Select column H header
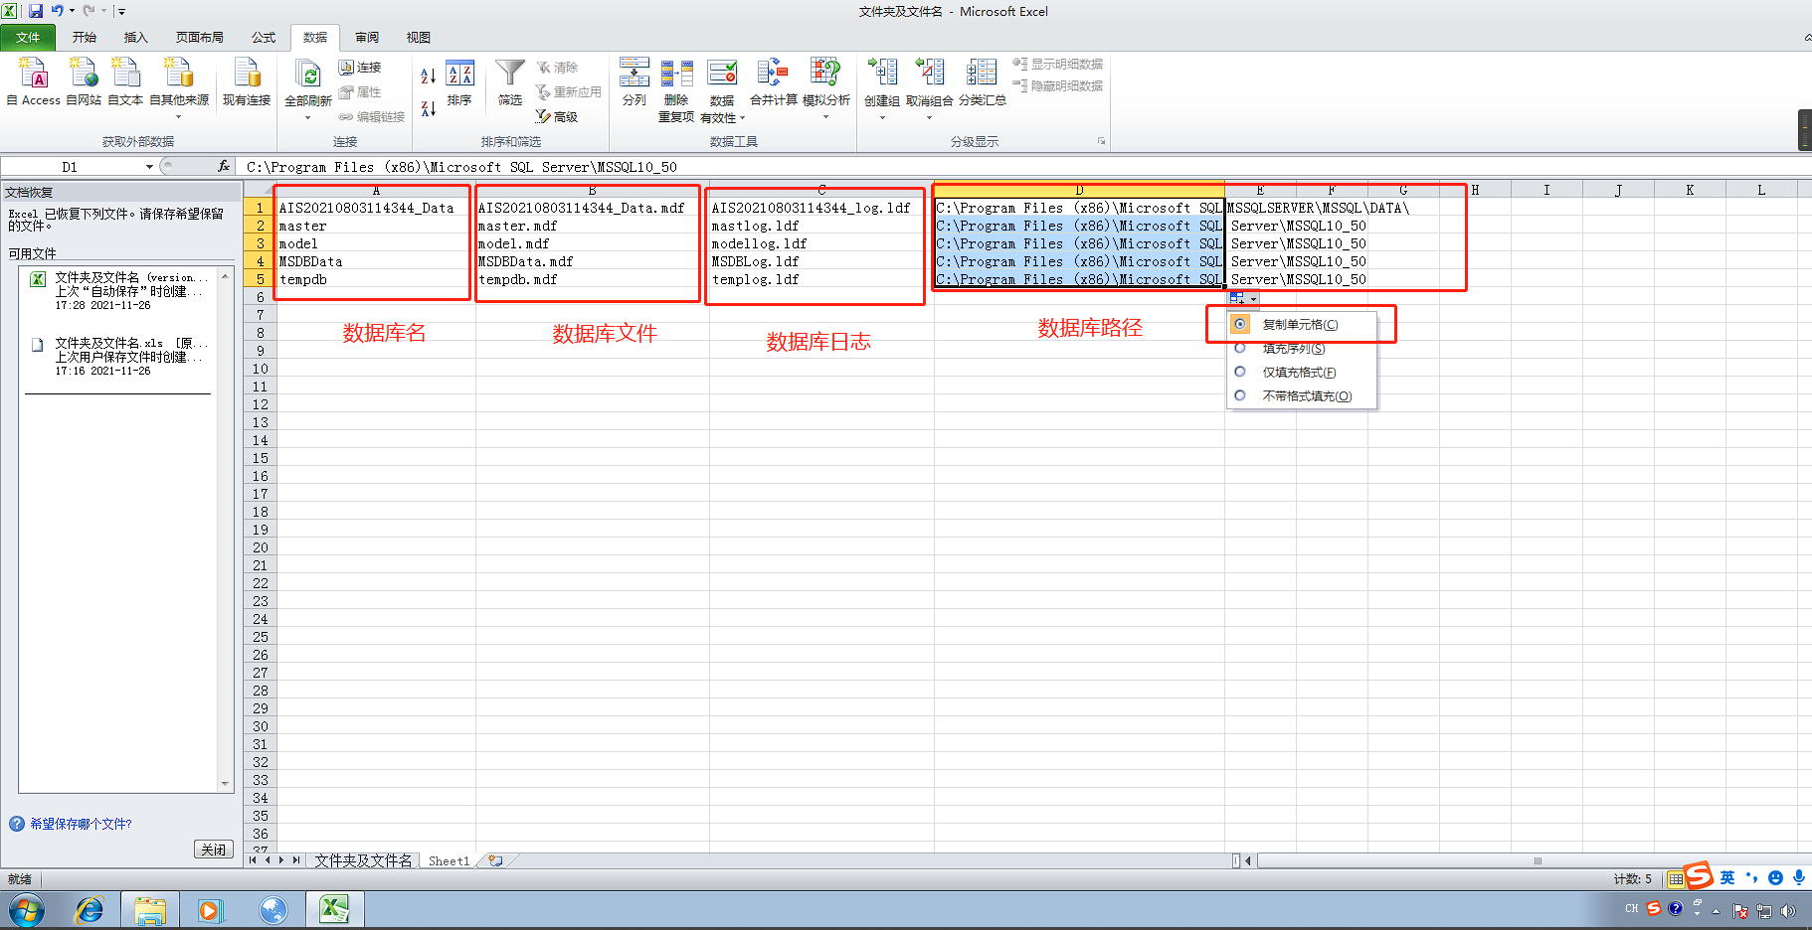The height and width of the screenshot is (930, 1812). click(x=1475, y=190)
